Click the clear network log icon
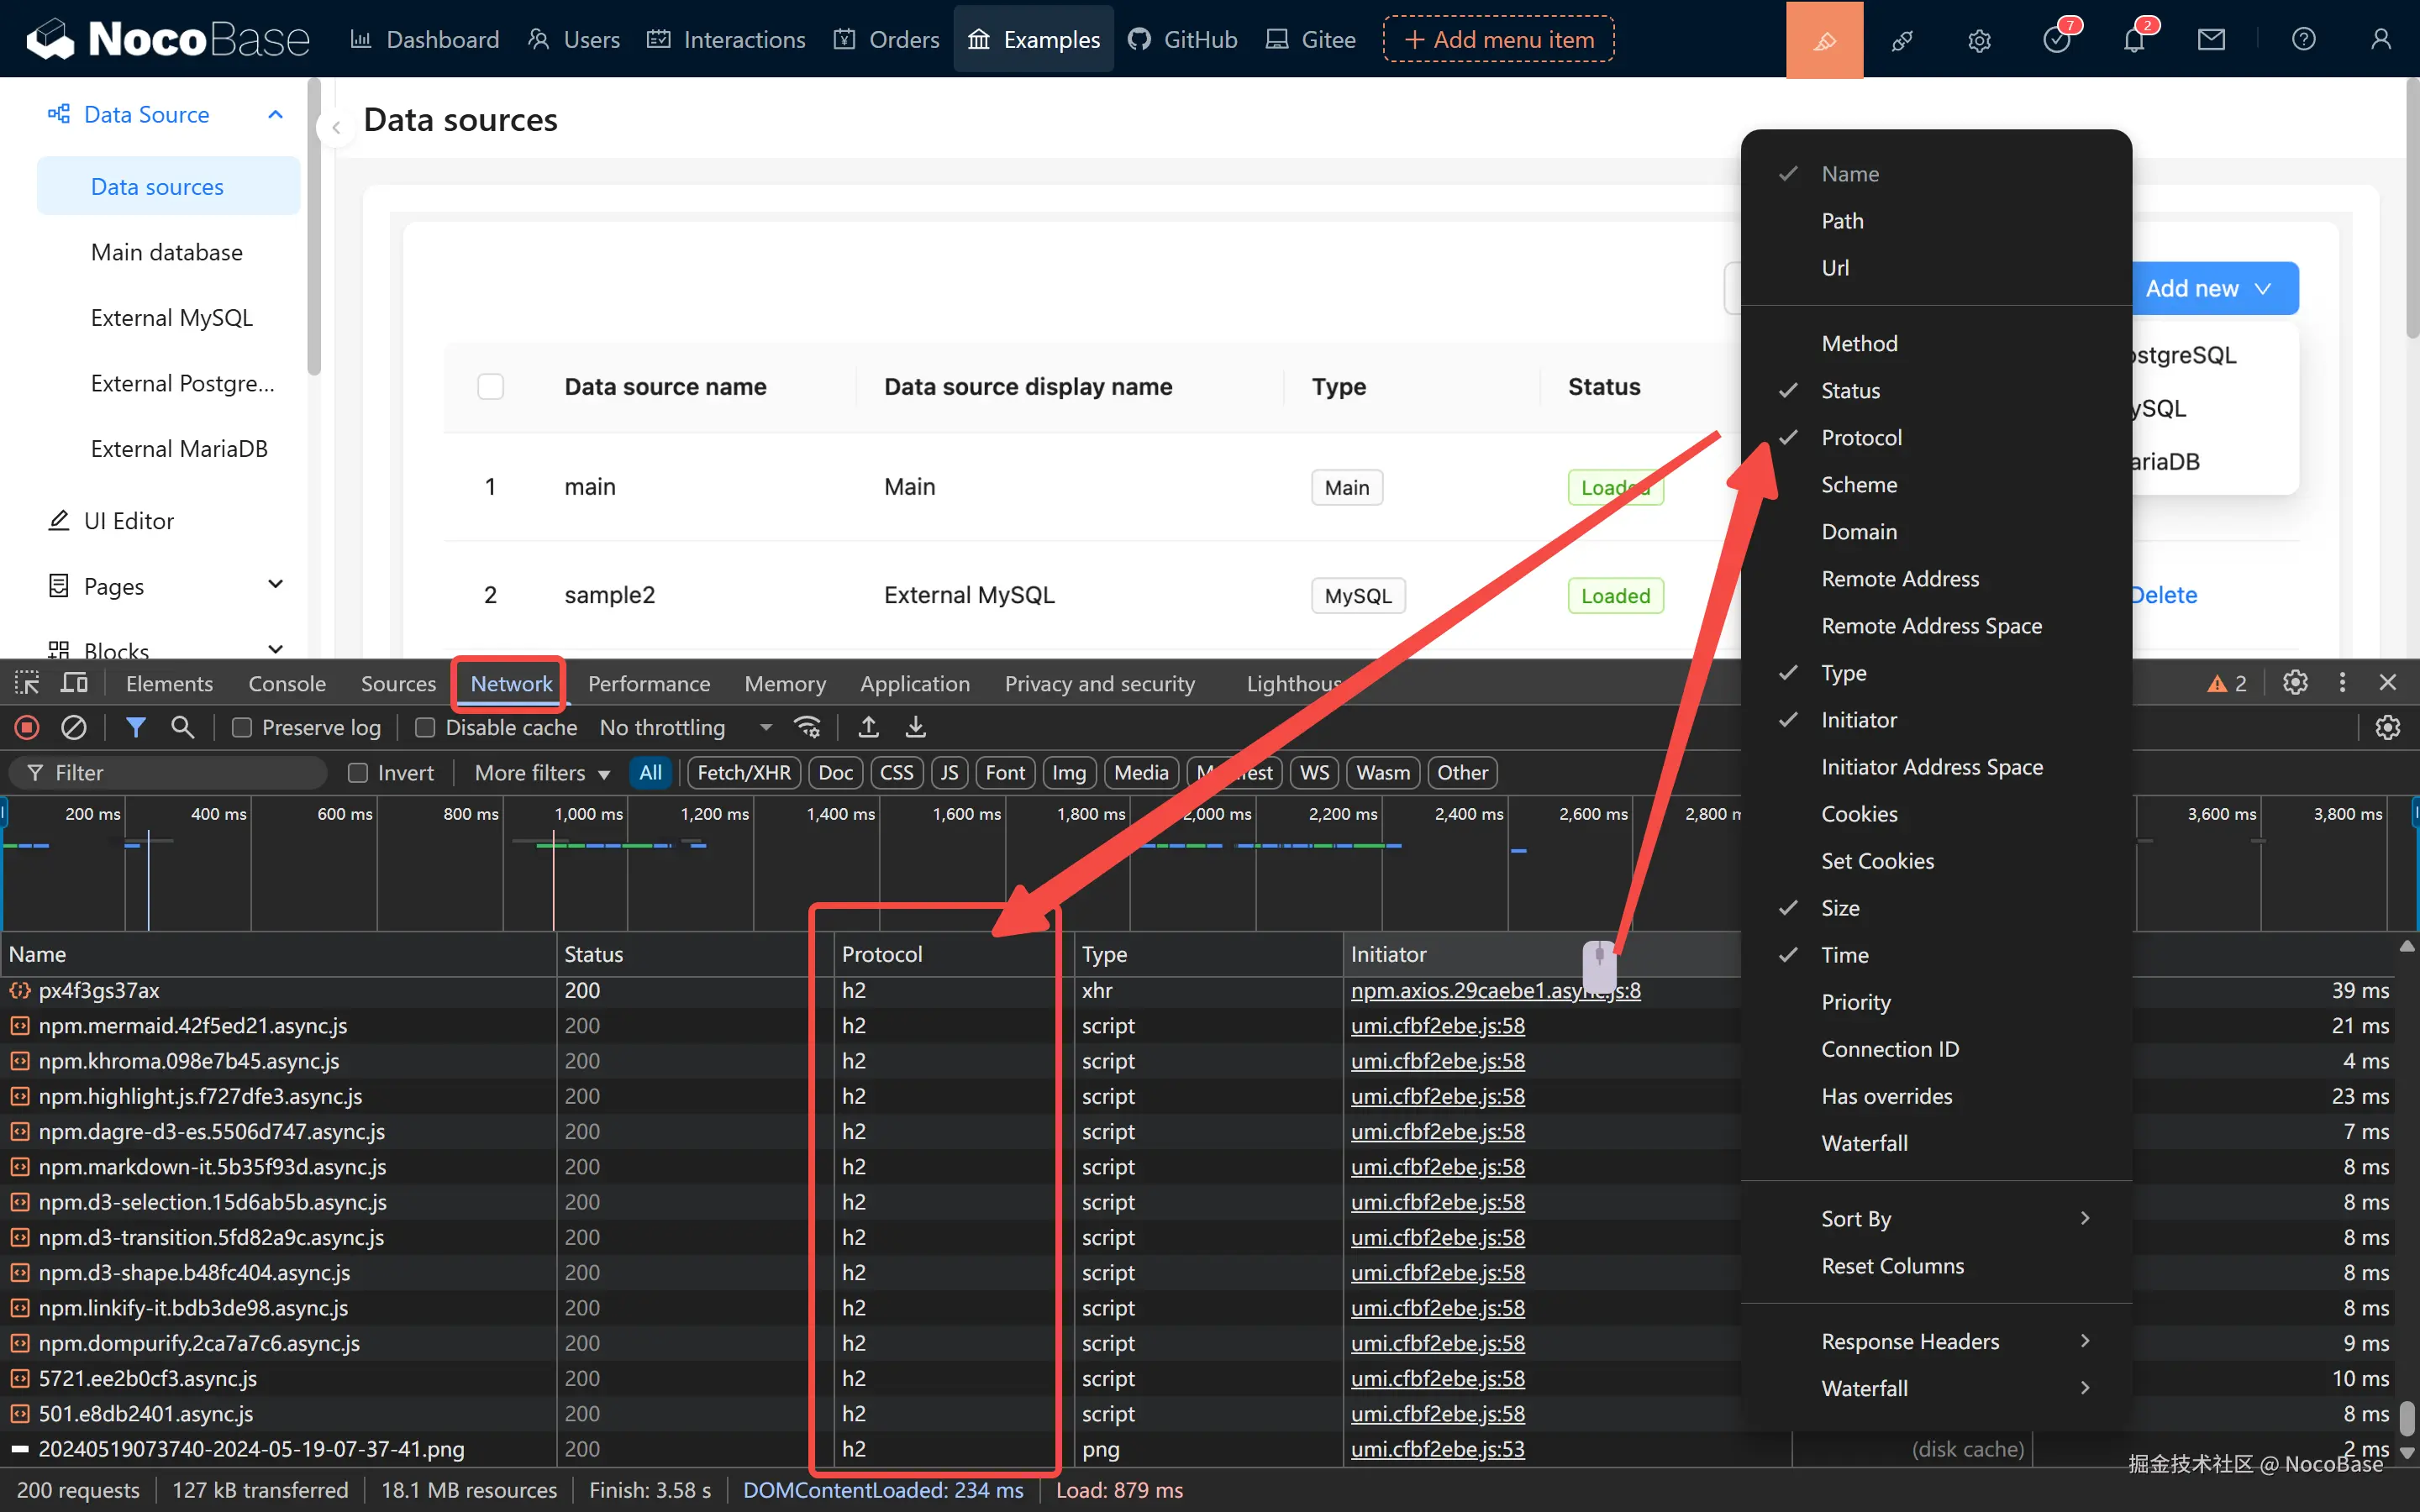 pyautogui.click(x=73, y=727)
